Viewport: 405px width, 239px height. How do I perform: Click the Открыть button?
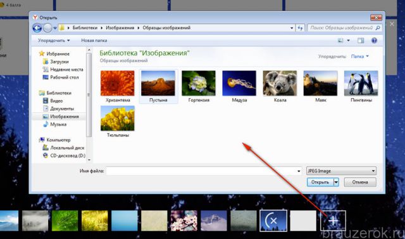320,182
